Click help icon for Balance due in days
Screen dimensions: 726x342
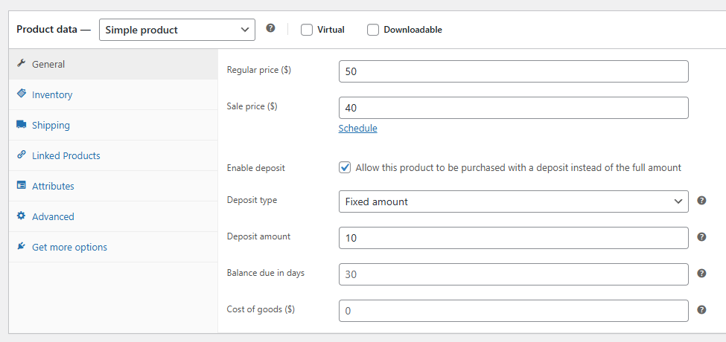pyautogui.click(x=701, y=274)
